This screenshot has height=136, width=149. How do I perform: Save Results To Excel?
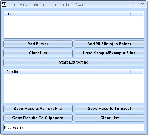coord(109,109)
